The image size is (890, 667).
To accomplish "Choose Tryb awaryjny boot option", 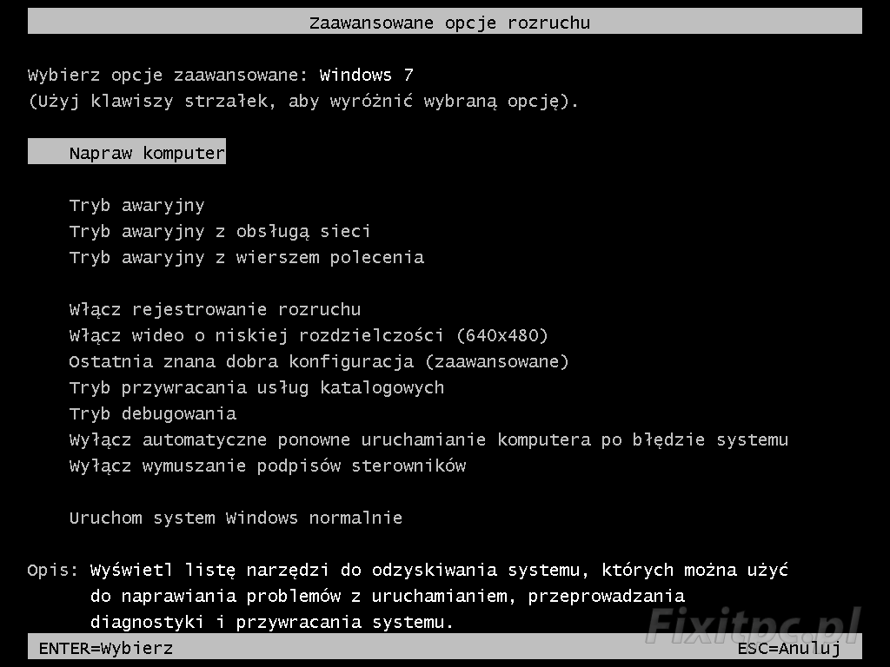I will (136, 205).
